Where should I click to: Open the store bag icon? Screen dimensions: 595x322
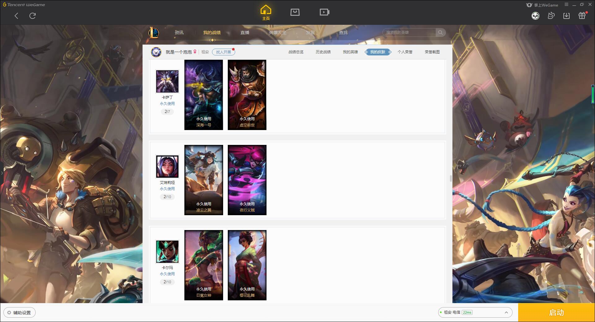coord(295,12)
